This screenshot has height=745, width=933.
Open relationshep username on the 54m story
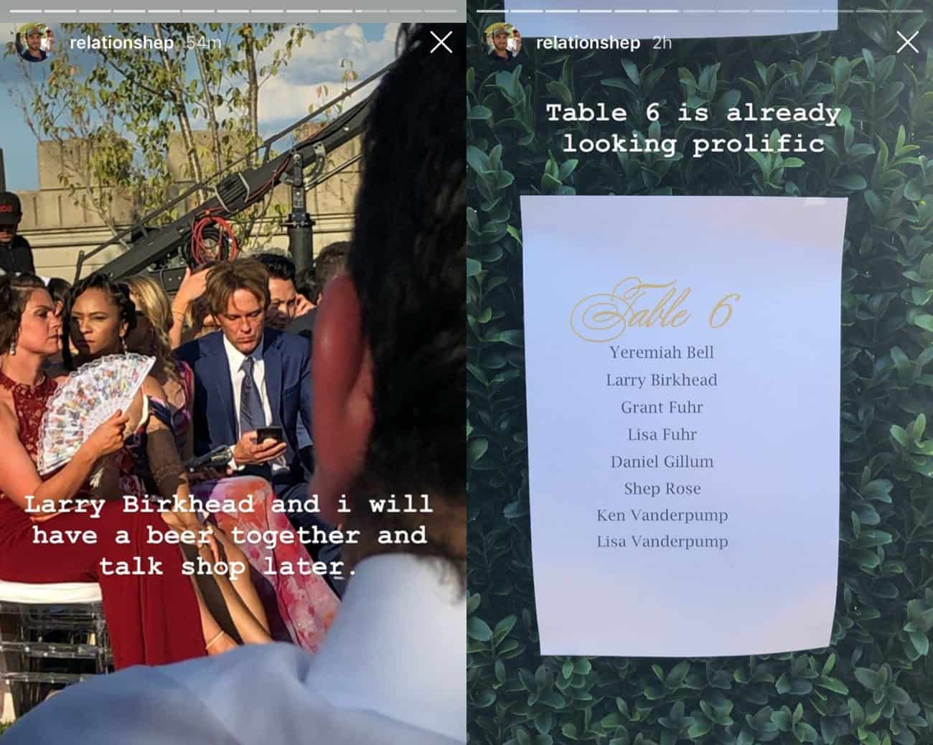121,43
